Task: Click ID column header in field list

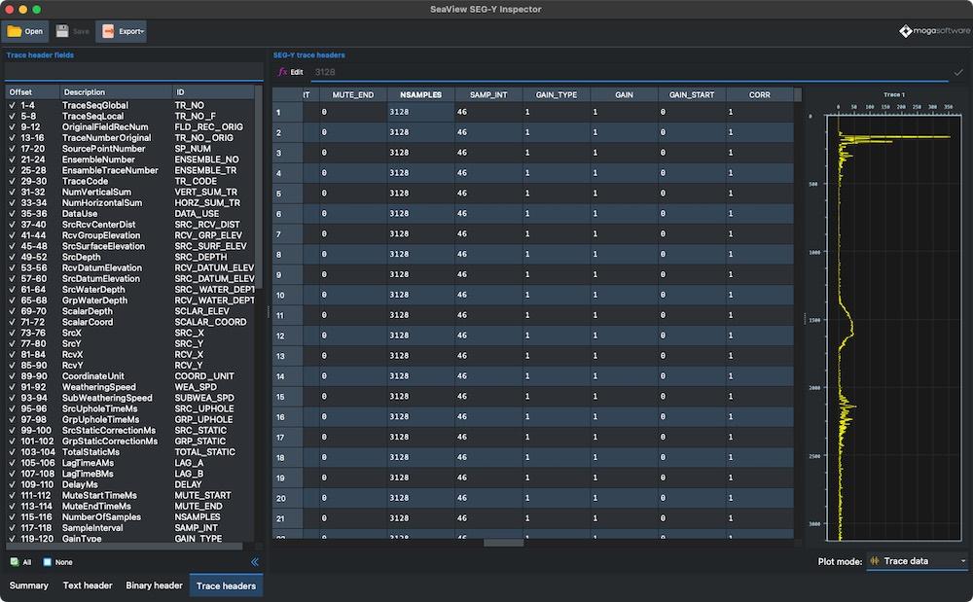Action: pyautogui.click(x=213, y=91)
